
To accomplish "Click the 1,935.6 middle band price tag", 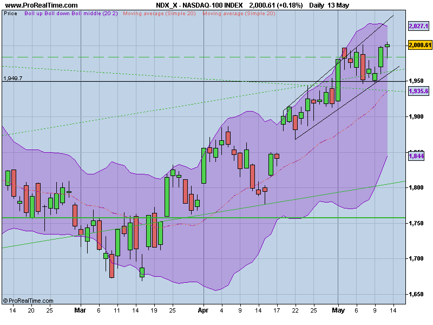I will click(419, 91).
